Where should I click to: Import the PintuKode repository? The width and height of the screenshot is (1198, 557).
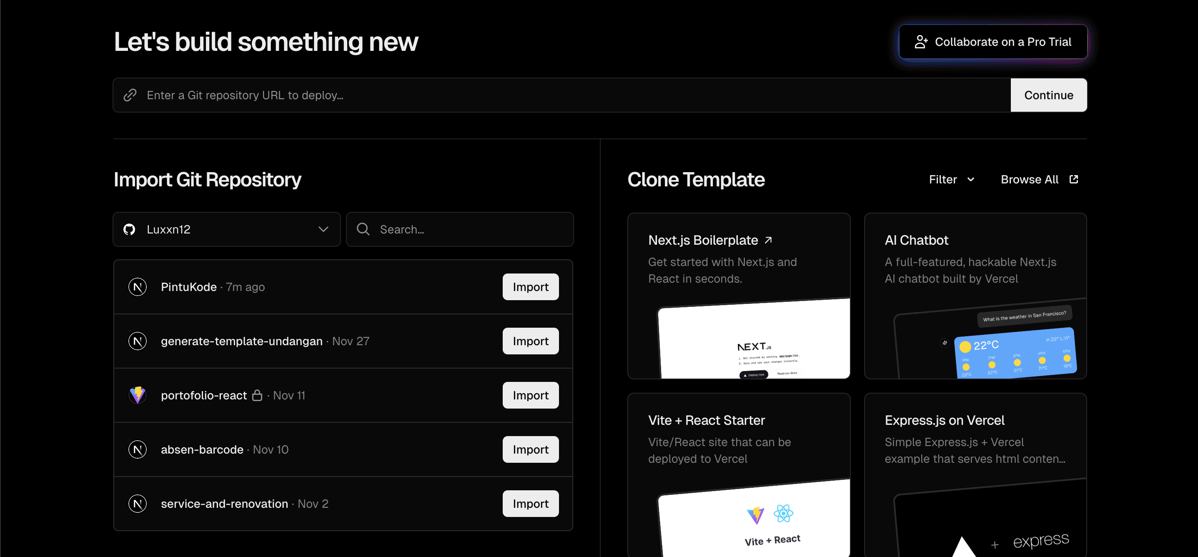point(531,287)
